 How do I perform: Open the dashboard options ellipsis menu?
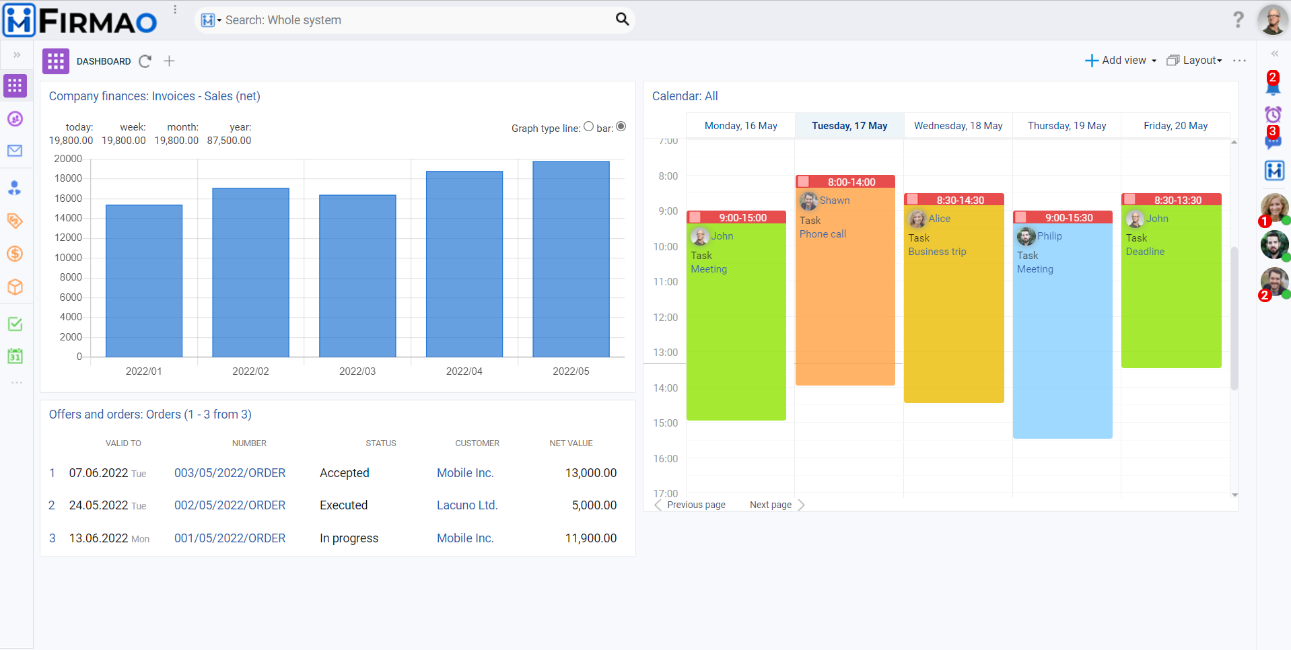[x=1240, y=61]
